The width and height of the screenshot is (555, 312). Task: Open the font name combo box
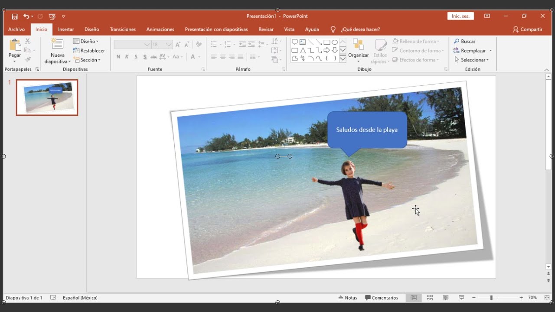132,45
